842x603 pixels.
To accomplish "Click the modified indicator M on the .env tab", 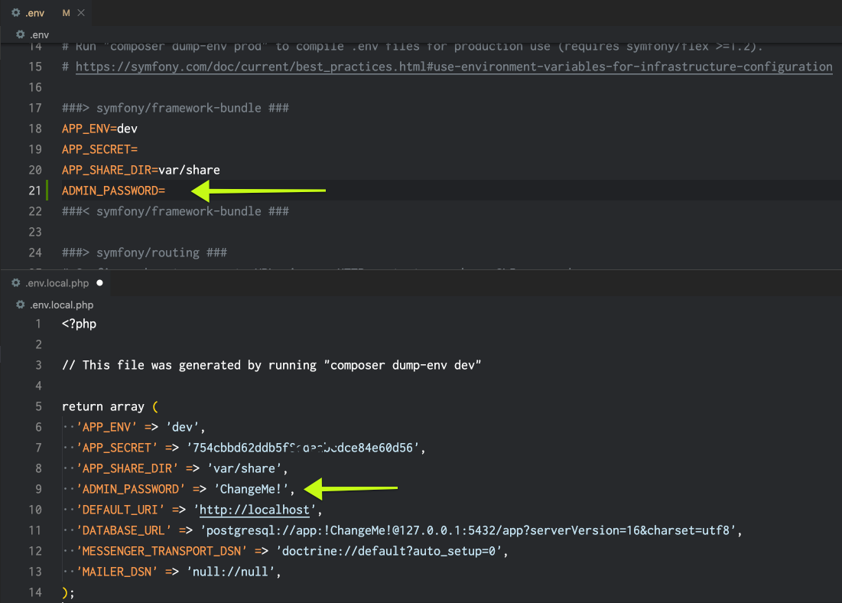I will (x=65, y=12).
